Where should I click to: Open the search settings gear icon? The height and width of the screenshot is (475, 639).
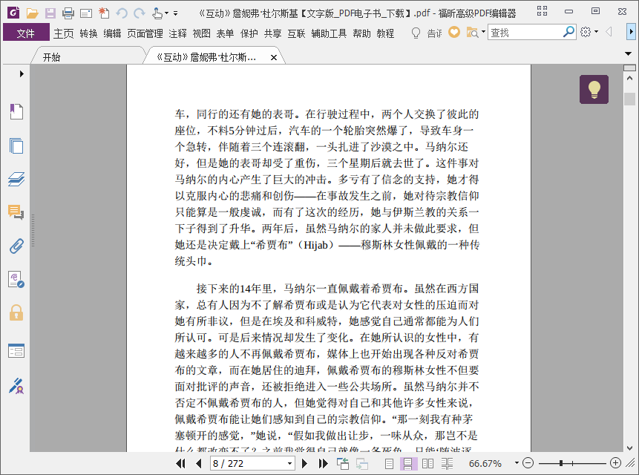tap(586, 32)
